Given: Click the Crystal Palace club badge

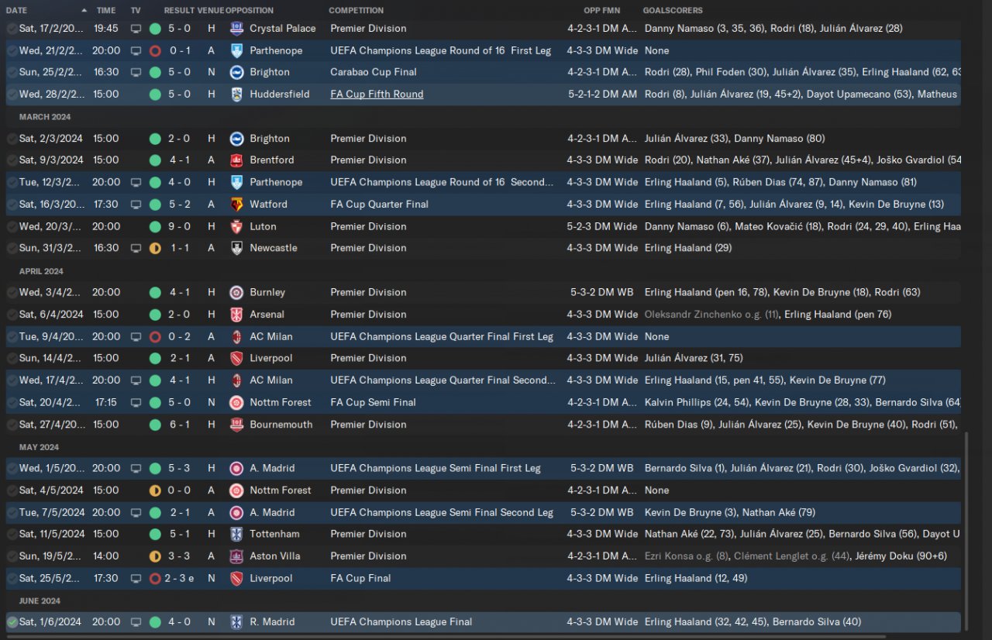Looking at the screenshot, I should point(237,29).
